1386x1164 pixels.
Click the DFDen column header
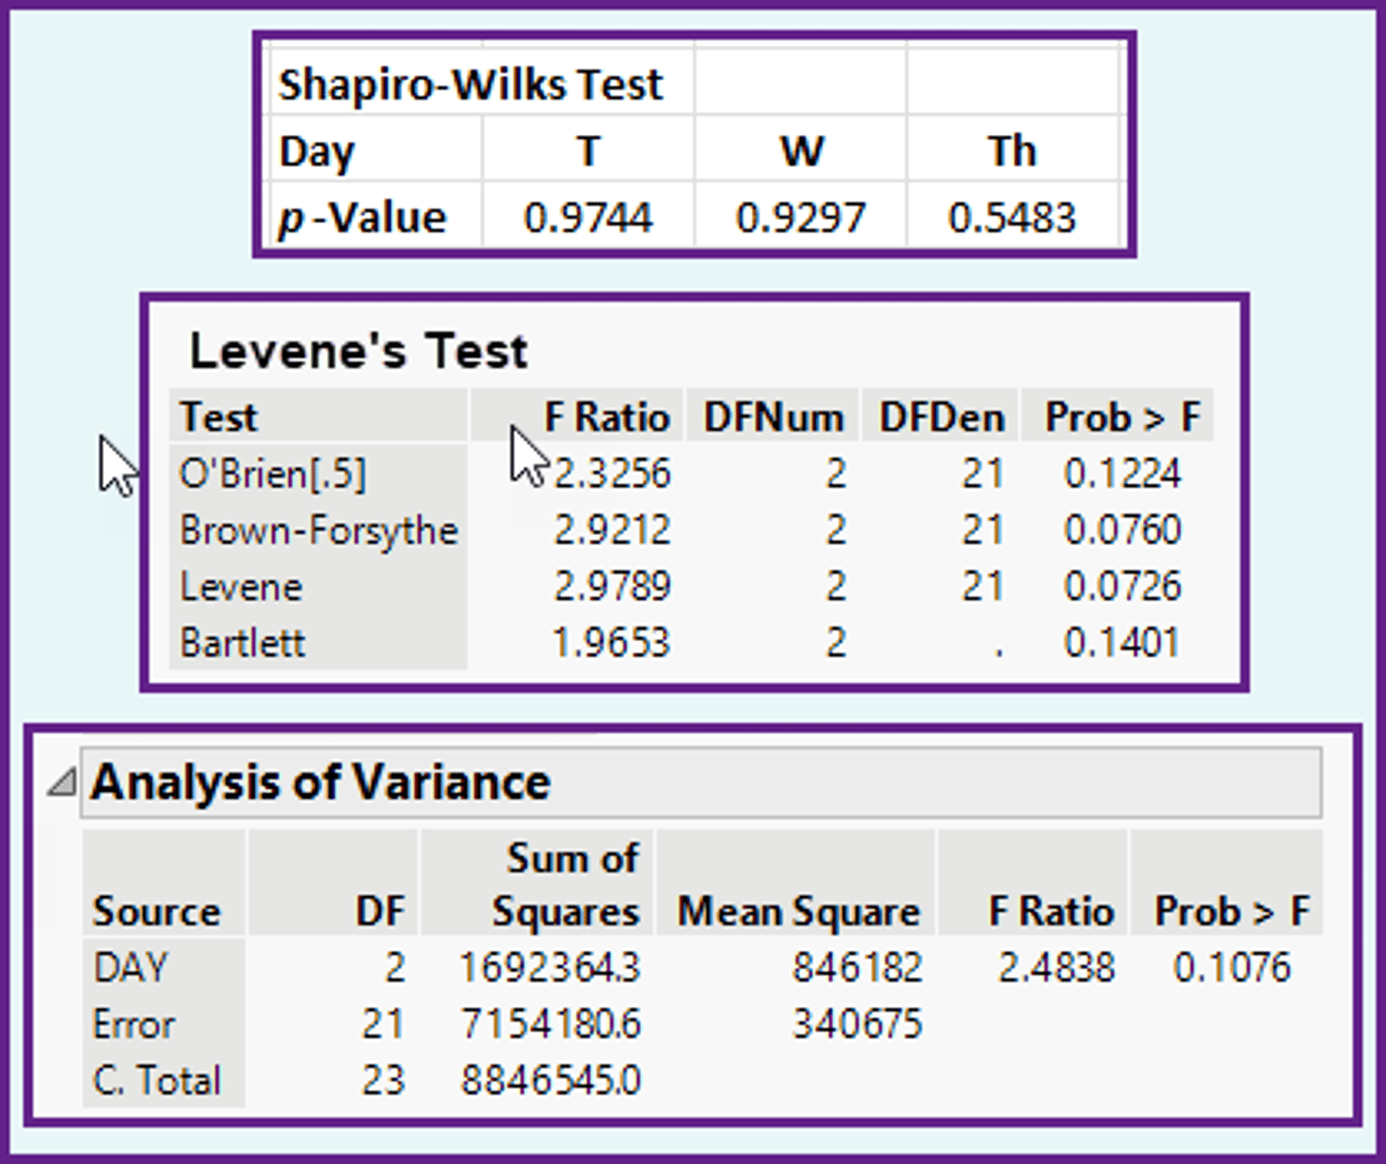(x=941, y=417)
